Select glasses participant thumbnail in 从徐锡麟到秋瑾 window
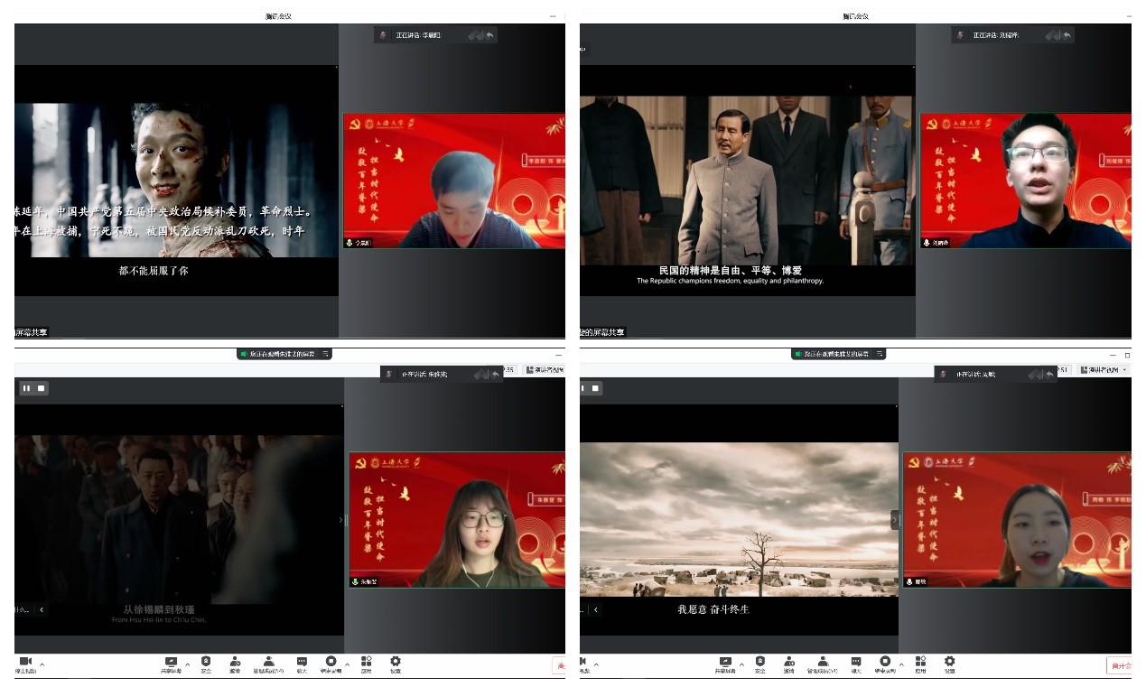Image resolution: width=1146 pixels, height=687 pixels. 457,520
